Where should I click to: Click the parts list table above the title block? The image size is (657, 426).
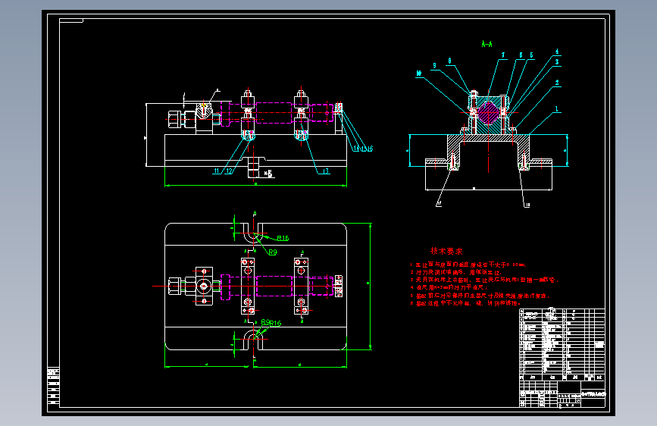coord(562,344)
